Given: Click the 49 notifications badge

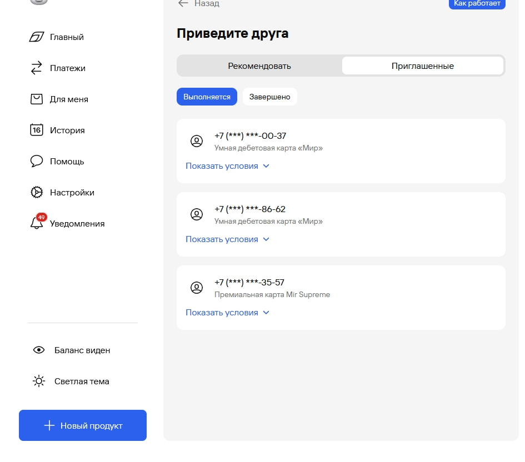Looking at the screenshot, I should point(42,218).
